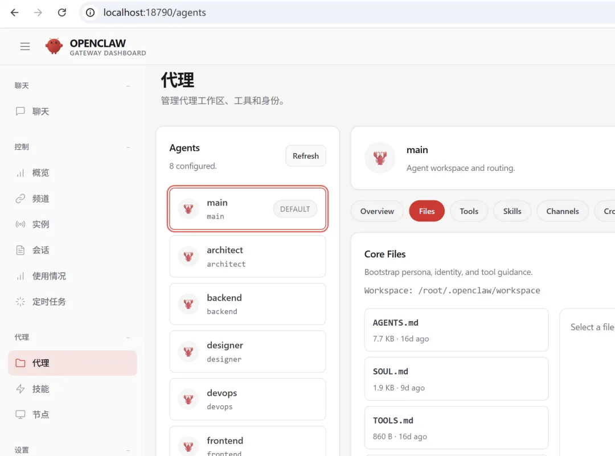Click the '8 configured.' text
615x456 pixels.
[x=193, y=166]
